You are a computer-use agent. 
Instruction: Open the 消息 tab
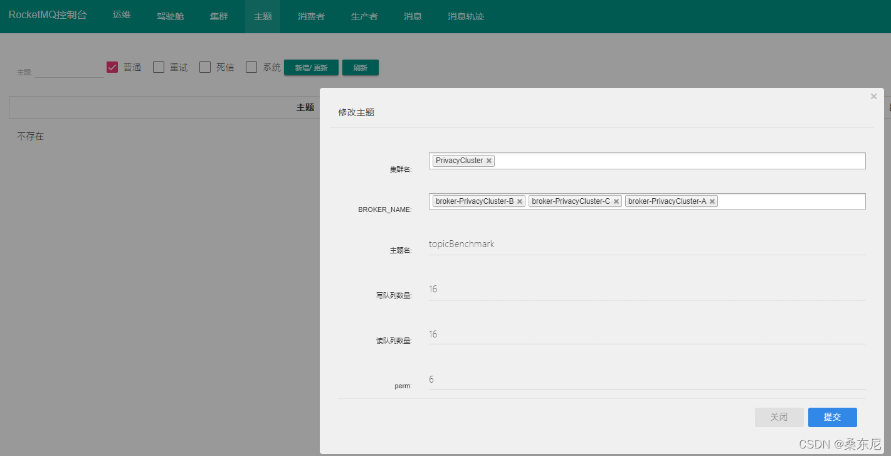tap(413, 16)
